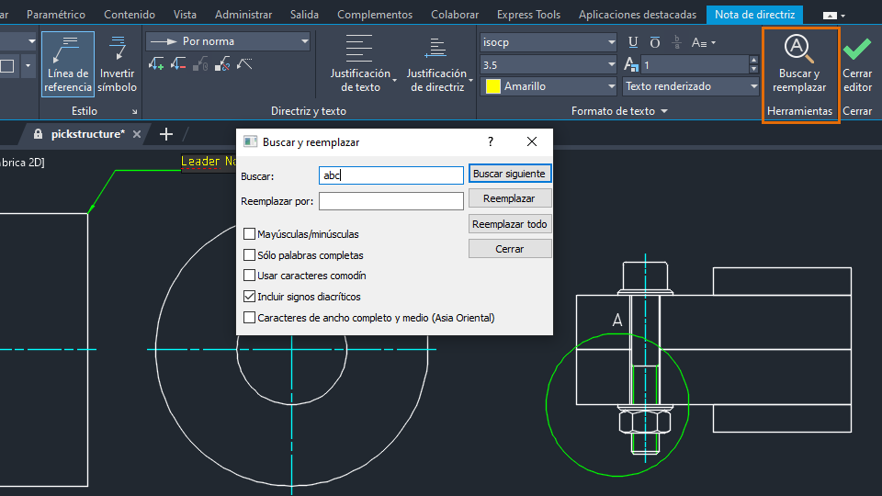Image resolution: width=882 pixels, height=496 pixels.
Task: Click the lock icon on pickstructure tab
Action: click(38, 134)
